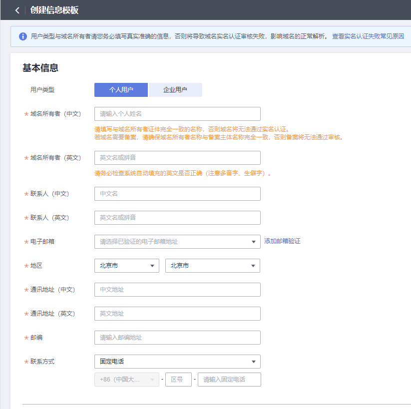
Task: Click the 联系方式 field label
Action: [42, 362]
